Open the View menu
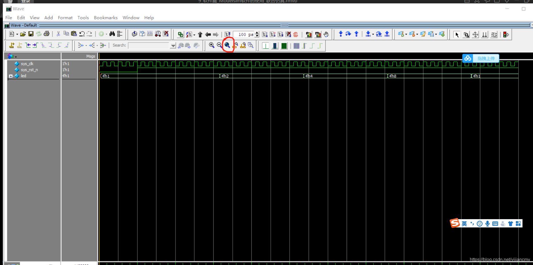This screenshot has height=265, width=533. point(35,18)
